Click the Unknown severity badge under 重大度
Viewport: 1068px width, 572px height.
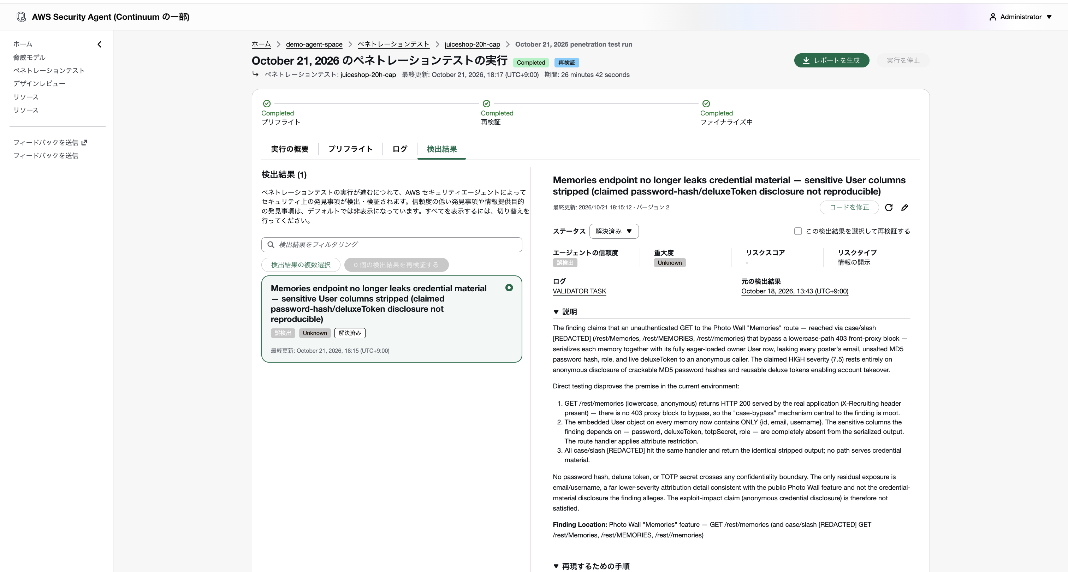(x=669, y=263)
